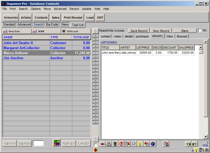Click the grayed-out clipboard icon
This screenshot has width=210, height=153.
[134, 144]
